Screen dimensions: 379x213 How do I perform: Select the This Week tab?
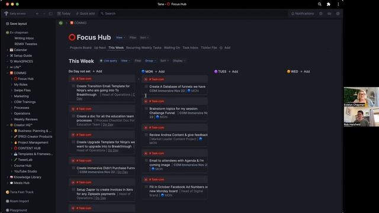[x=116, y=48]
